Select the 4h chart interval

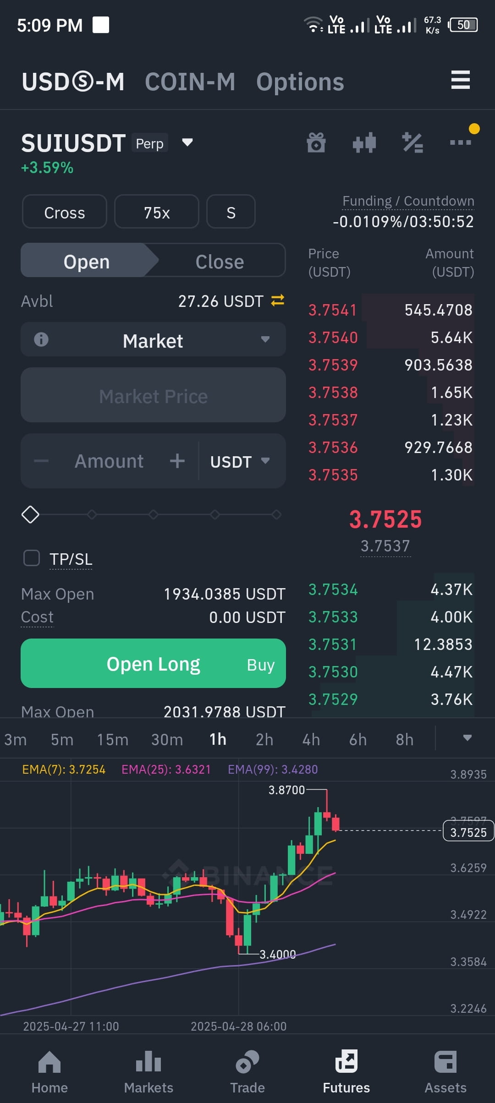(x=311, y=739)
